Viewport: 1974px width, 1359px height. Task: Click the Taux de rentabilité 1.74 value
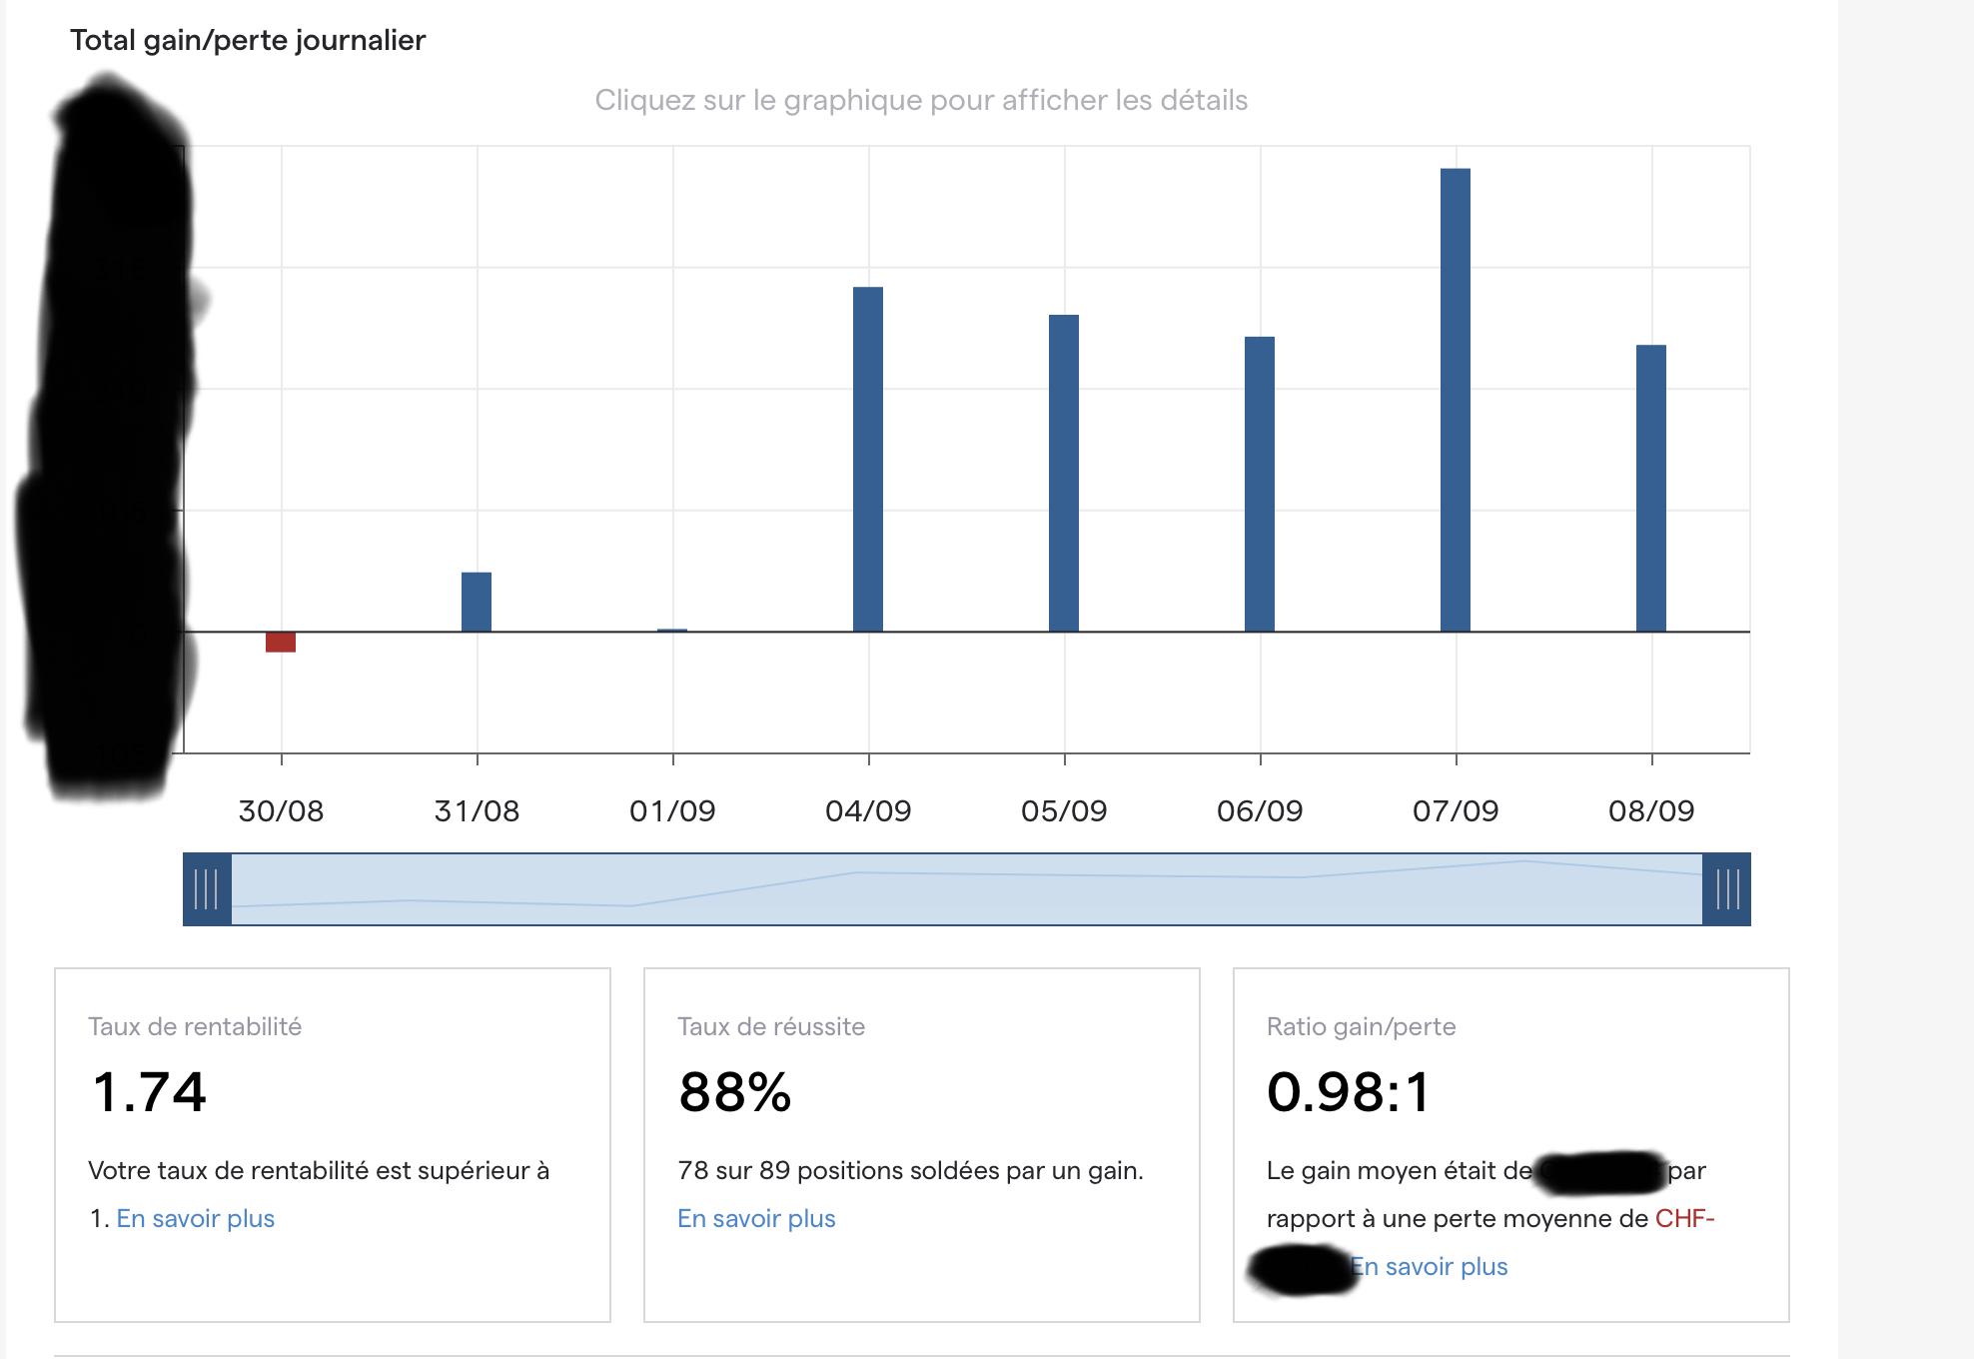[150, 1091]
